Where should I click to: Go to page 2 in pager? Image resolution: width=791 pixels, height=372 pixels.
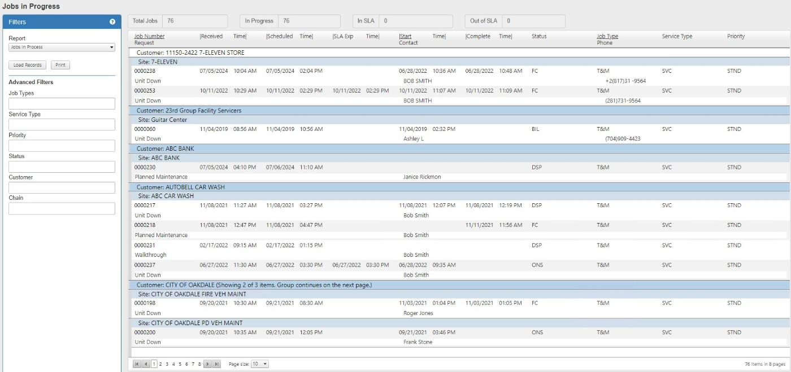click(160, 364)
